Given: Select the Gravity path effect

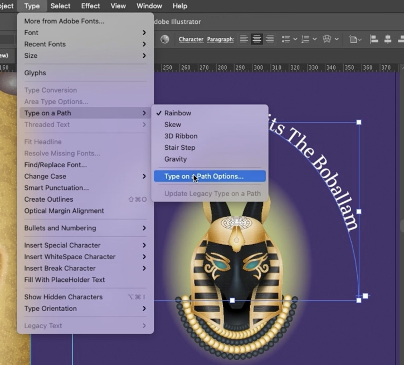Looking at the screenshot, I should 210,159.
